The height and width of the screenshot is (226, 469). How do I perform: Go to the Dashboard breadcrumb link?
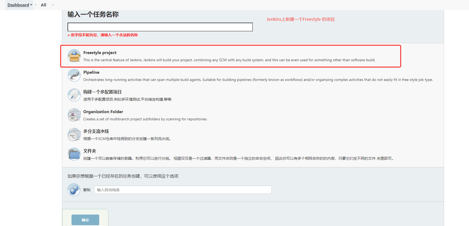pyautogui.click(x=18, y=5)
